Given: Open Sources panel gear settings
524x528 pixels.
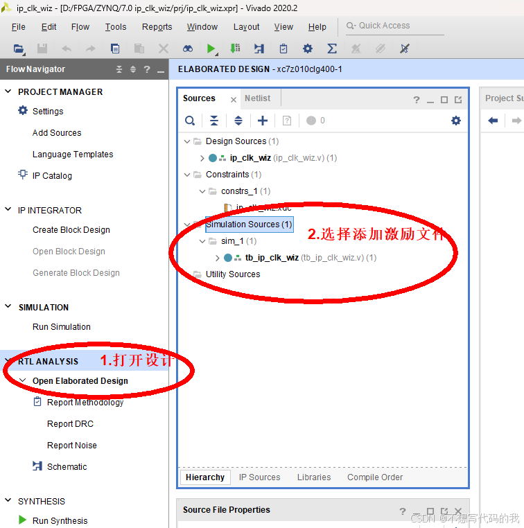Looking at the screenshot, I should pos(456,121).
